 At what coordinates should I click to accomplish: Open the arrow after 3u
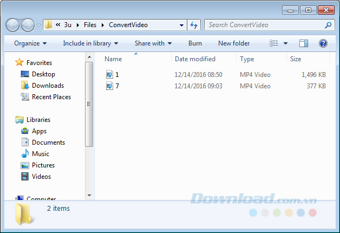(x=78, y=25)
